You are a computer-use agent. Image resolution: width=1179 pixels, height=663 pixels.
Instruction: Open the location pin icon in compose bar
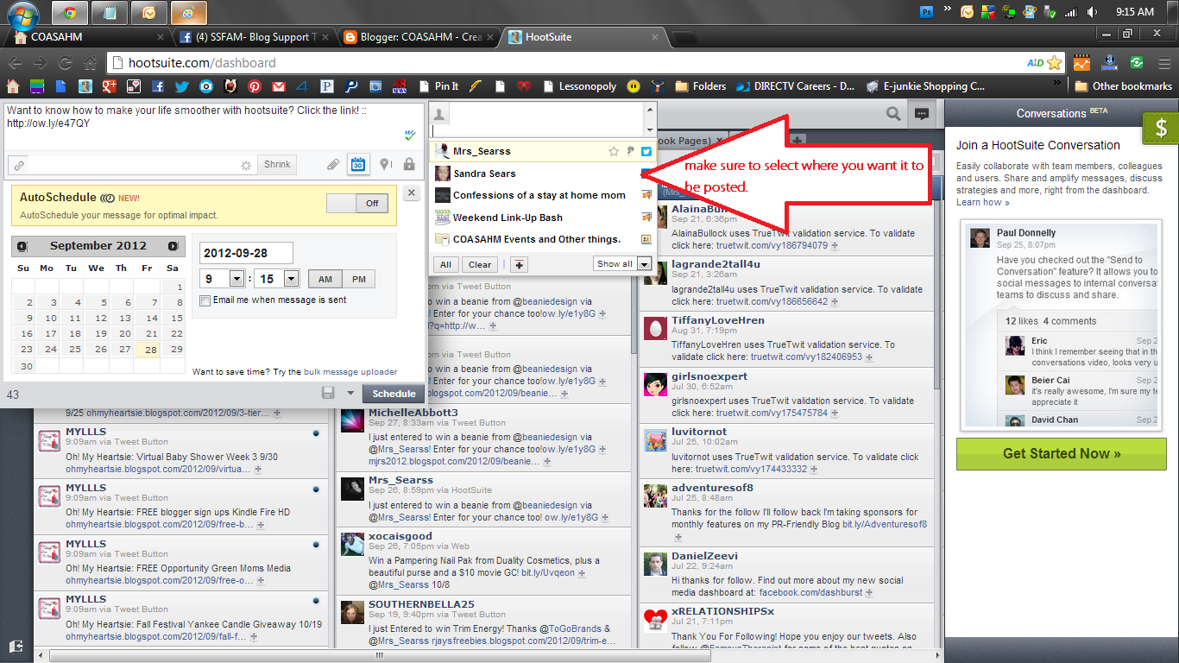coord(385,164)
